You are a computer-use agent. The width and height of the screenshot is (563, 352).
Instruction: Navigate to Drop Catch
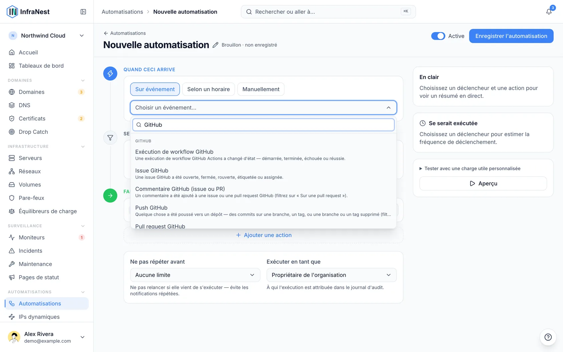47,132
